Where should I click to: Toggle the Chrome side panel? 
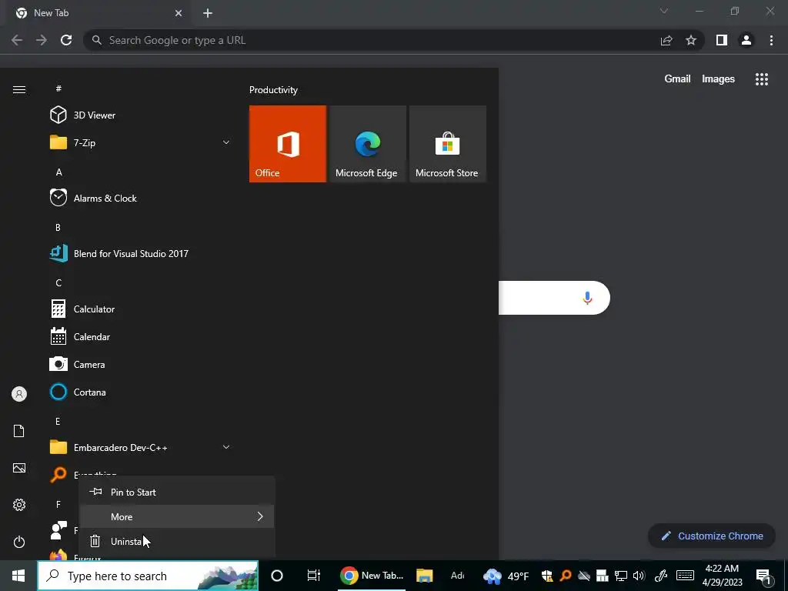[722, 40]
